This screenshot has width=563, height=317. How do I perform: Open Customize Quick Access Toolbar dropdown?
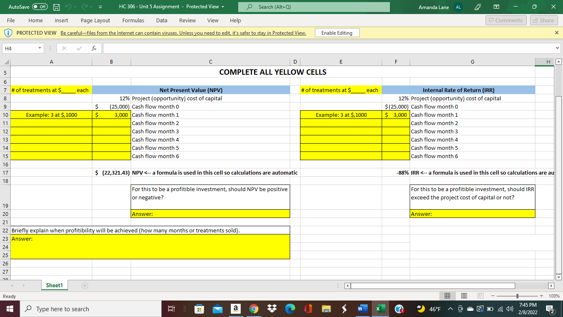tap(101, 7)
